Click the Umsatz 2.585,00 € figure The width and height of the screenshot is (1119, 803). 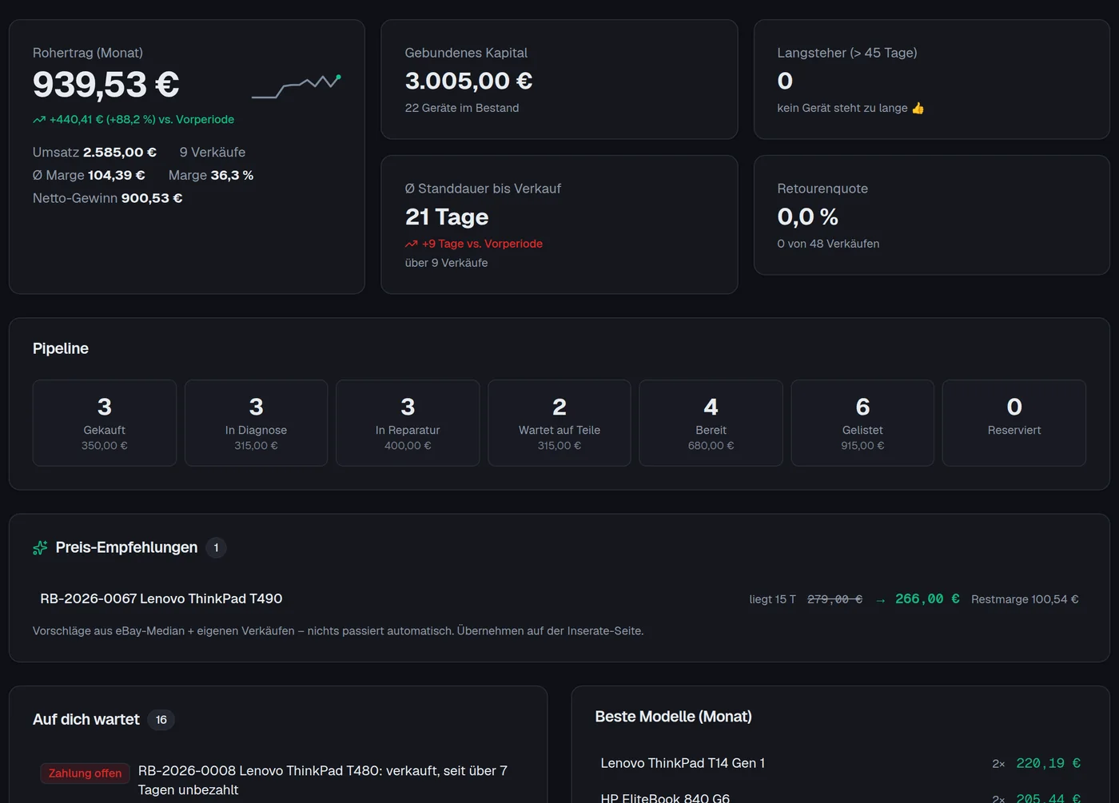[x=94, y=152]
